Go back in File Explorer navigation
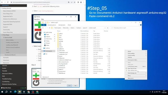168x95 pixels. point(43,28)
